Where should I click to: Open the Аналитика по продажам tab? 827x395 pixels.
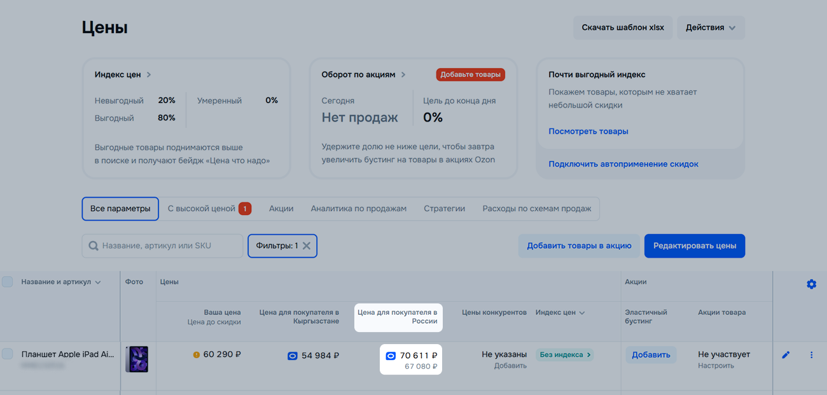[358, 209]
